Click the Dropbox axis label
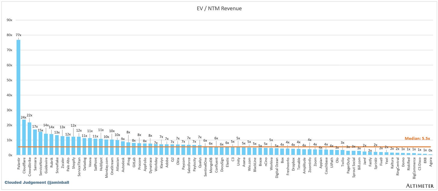Image resolution: width=438 pixels, height=191 pixels. (x=293, y=164)
